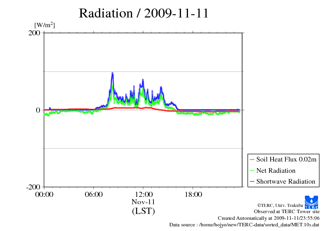Image resolution: width=327 pixels, height=231 pixels.
Task: Click the '06:00' x-axis label
Action: click(x=94, y=195)
